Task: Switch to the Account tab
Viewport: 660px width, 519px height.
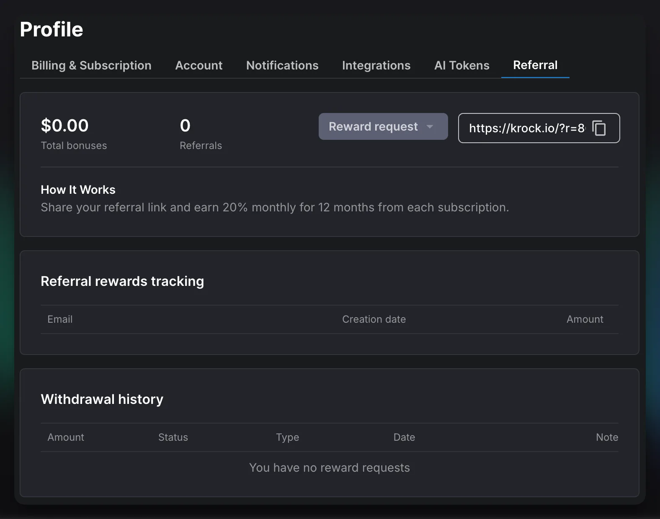Action: tap(199, 65)
